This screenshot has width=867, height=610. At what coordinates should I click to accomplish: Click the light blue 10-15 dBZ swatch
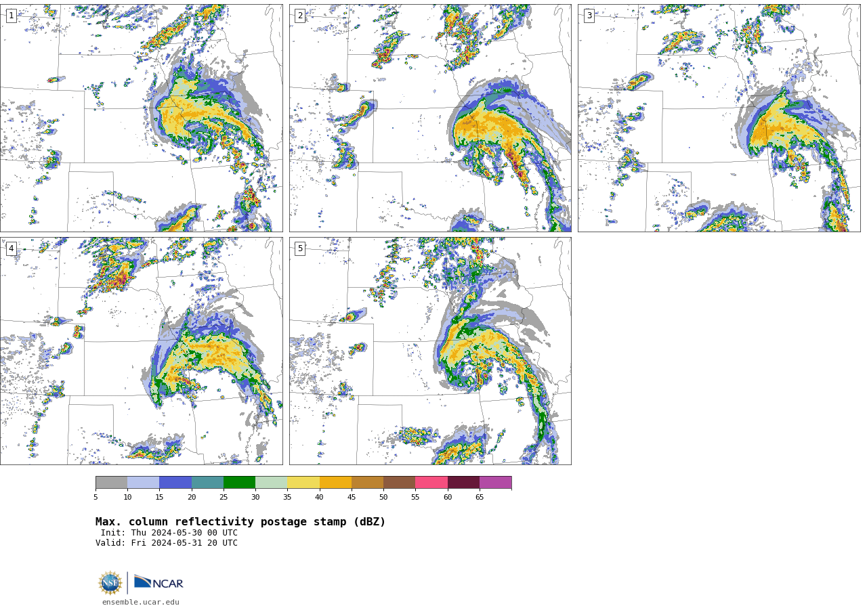click(144, 483)
